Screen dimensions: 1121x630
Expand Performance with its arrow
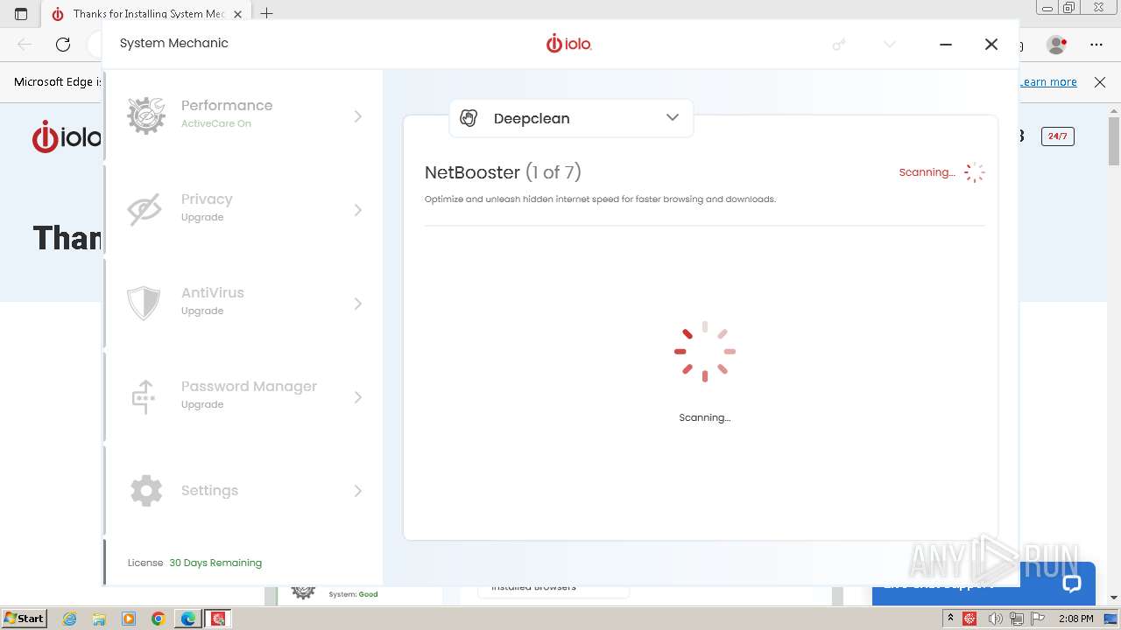click(357, 115)
